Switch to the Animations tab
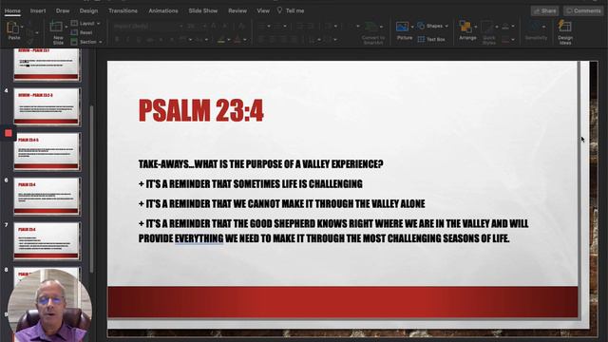Screen dimensions: 608x342 point(163,10)
